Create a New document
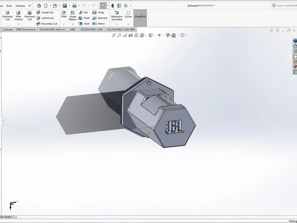 45,6
